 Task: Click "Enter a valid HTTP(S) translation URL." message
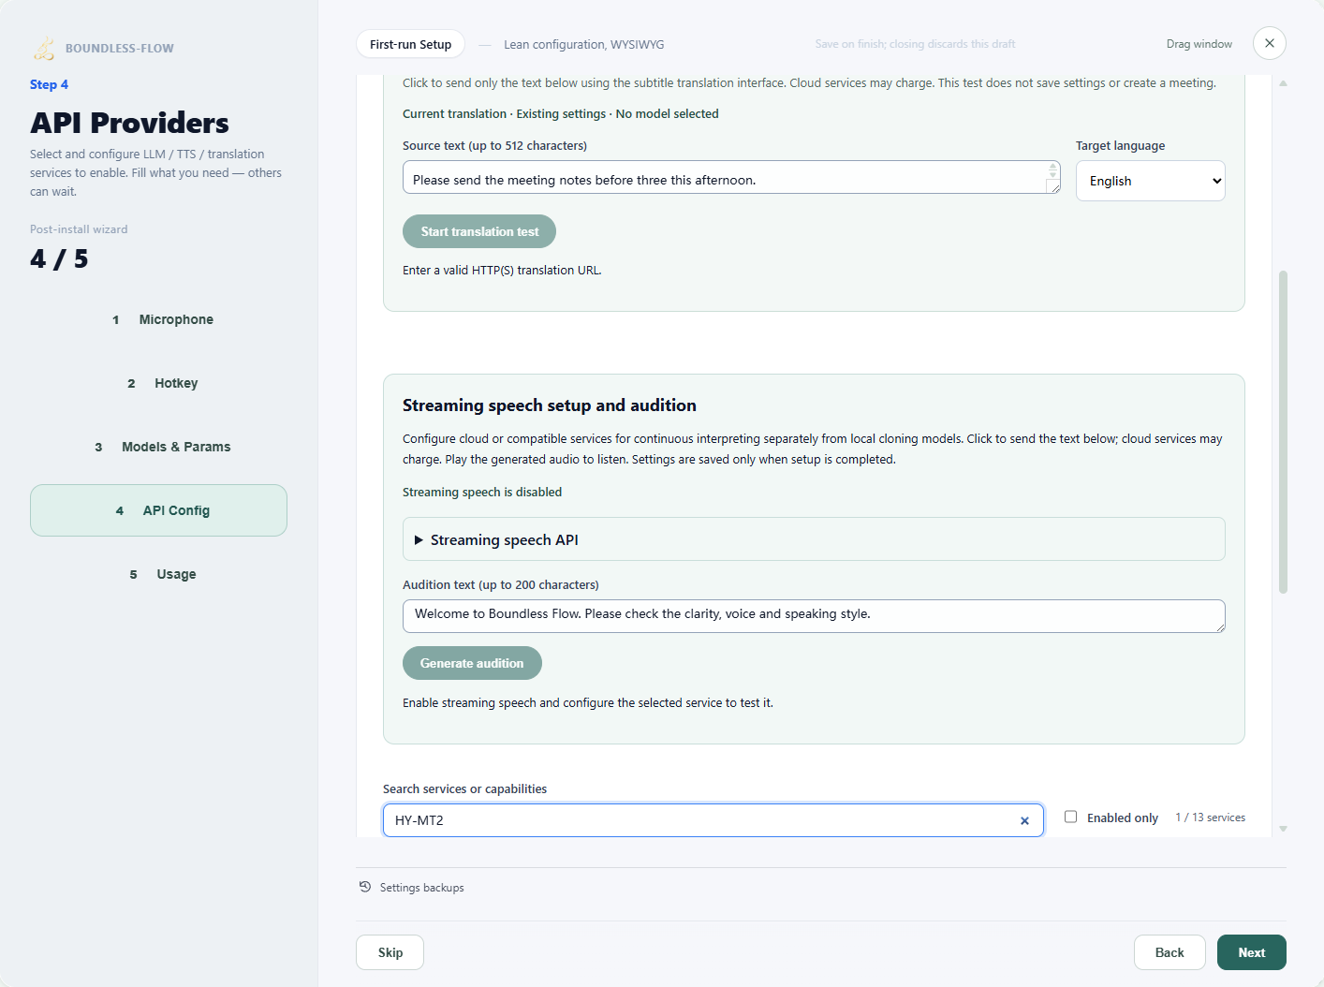502,270
